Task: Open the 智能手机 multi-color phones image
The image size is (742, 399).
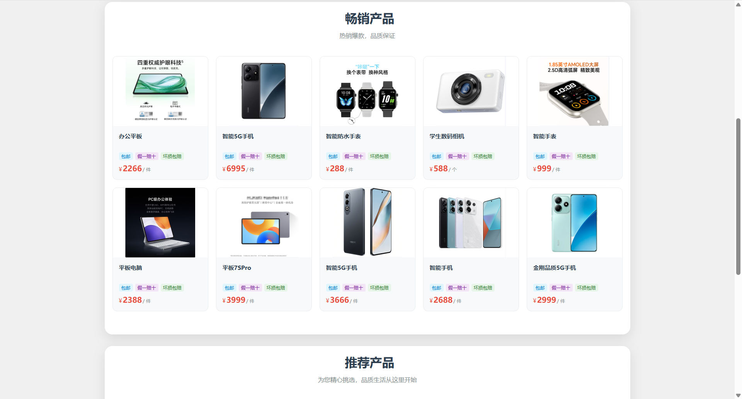Action: coord(471,223)
